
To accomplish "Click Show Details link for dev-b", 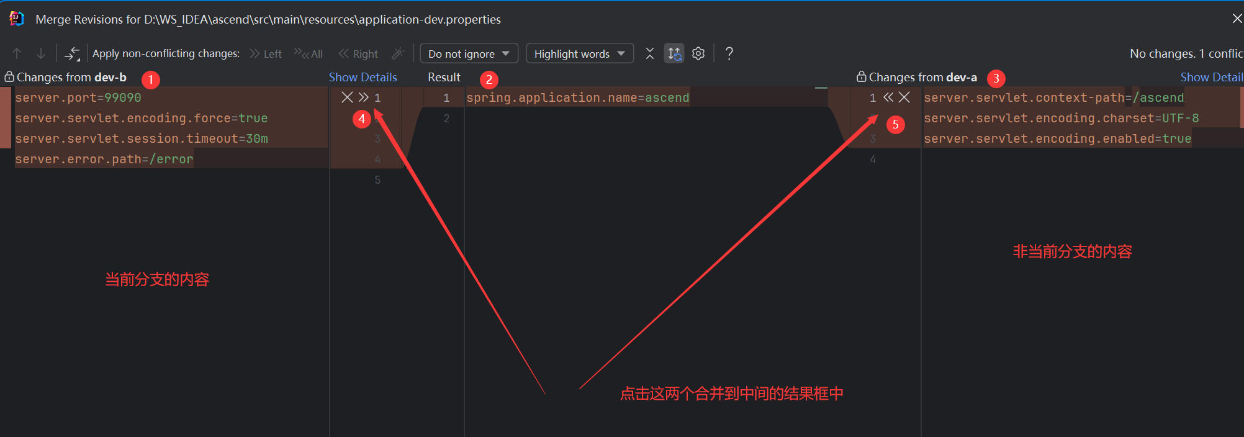I will (x=363, y=77).
